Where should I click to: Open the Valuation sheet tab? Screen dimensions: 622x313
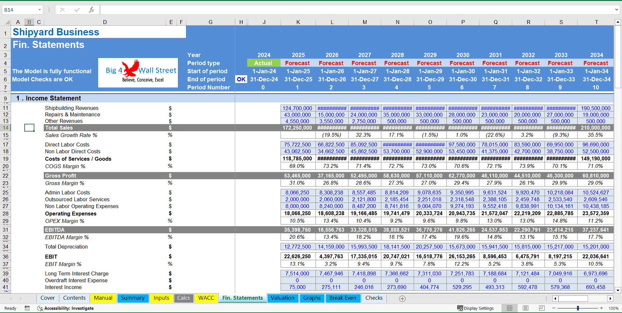(282, 298)
